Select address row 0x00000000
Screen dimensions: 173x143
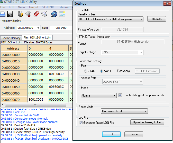click(x=14, y=55)
